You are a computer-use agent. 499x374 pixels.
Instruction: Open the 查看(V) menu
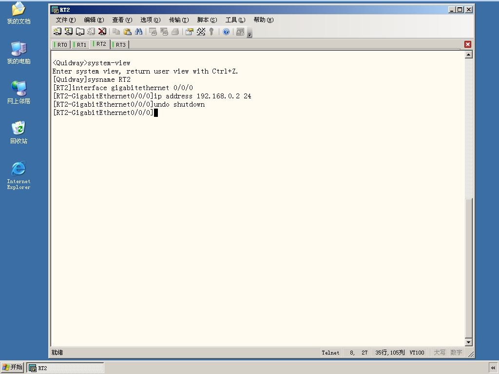tap(122, 19)
